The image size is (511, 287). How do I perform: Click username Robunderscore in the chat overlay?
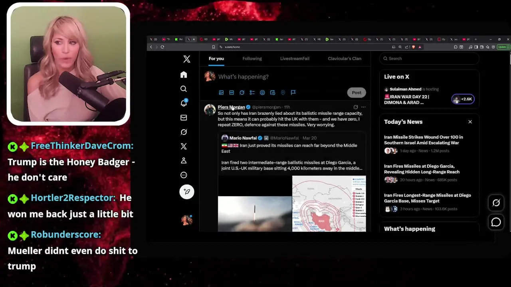click(66, 234)
